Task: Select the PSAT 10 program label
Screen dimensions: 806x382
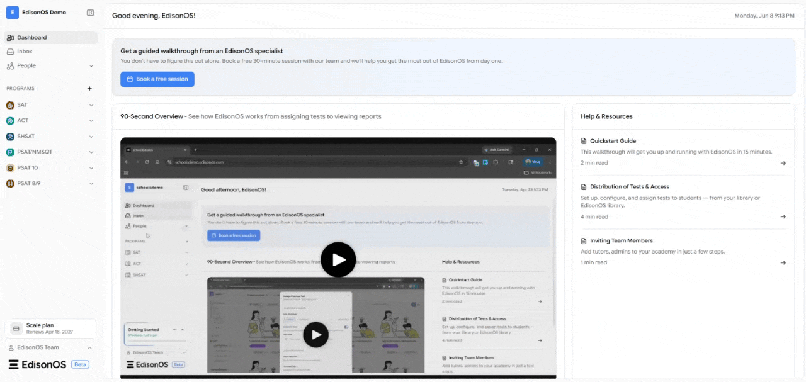Action: click(x=28, y=168)
